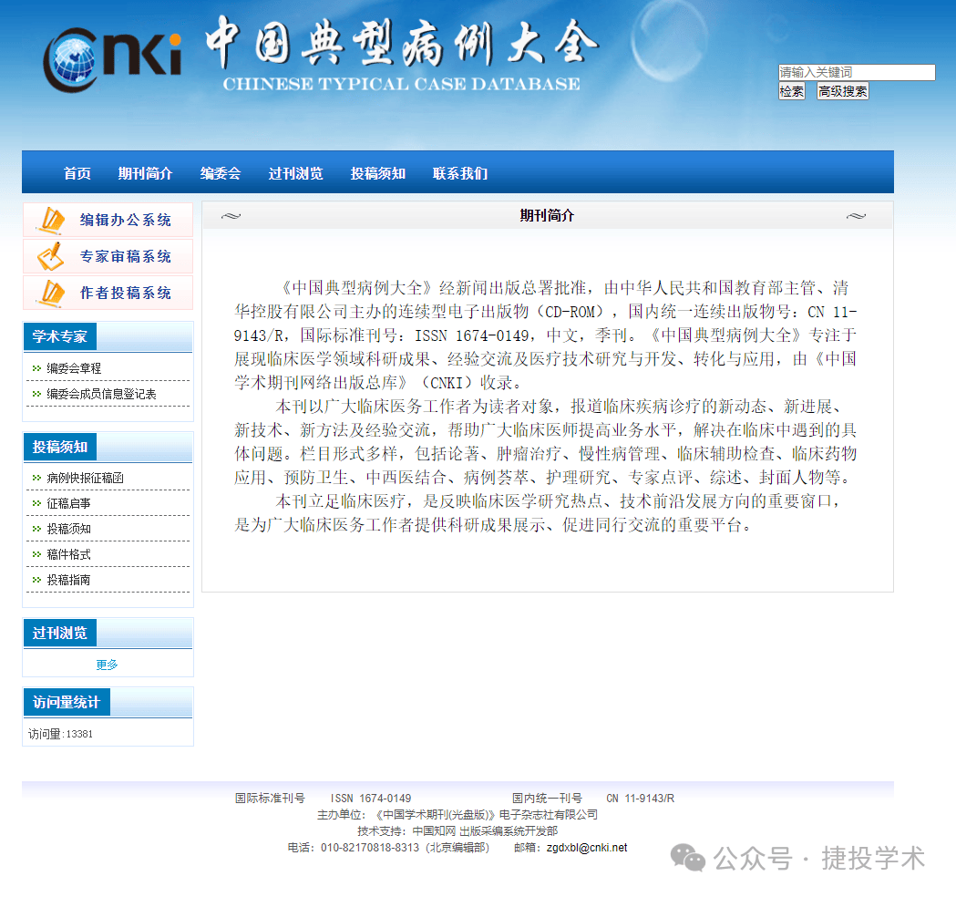Click the 投稿须知 sidebar section header

coord(60,447)
